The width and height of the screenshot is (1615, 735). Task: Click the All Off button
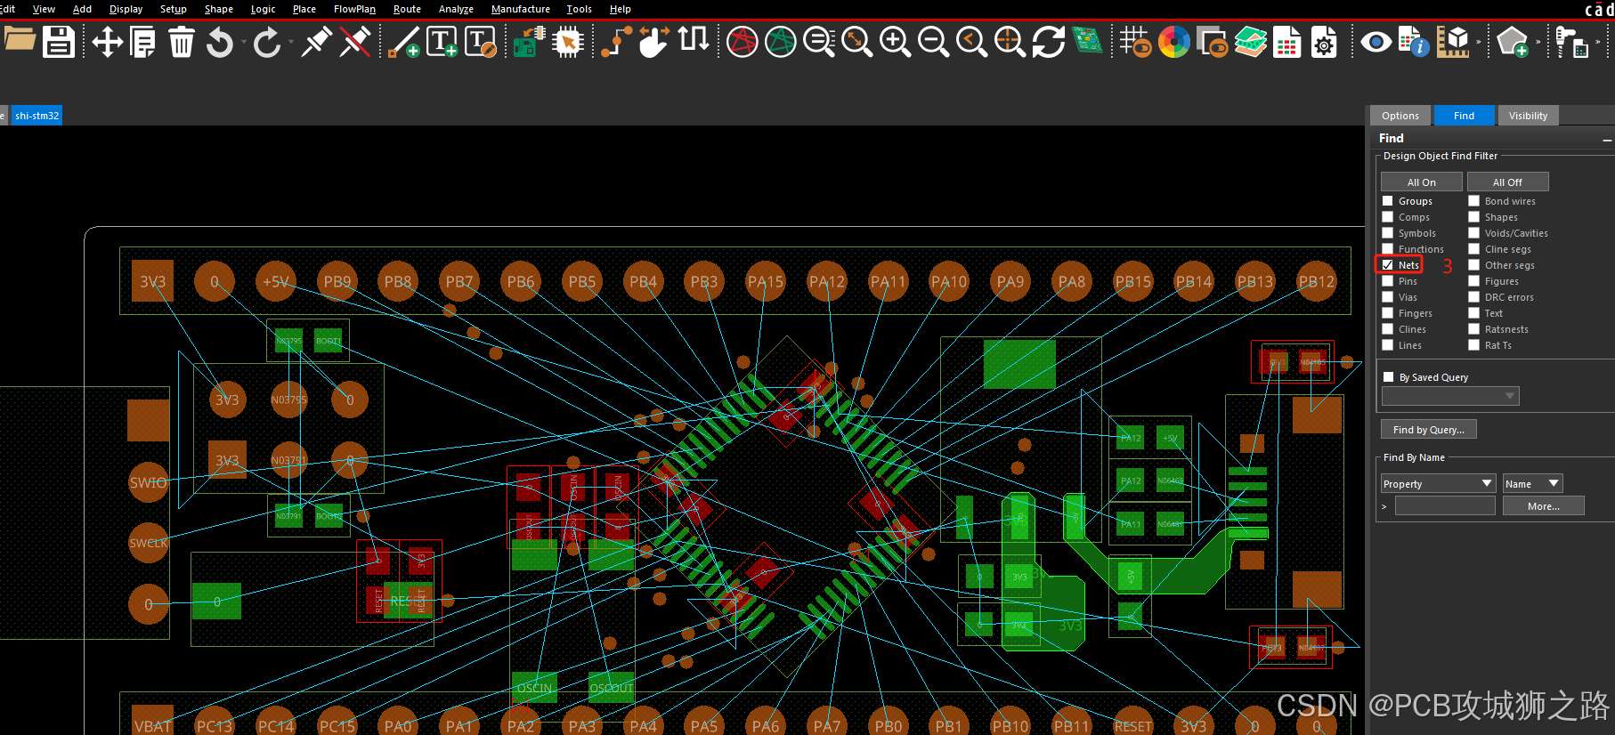click(x=1507, y=182)
